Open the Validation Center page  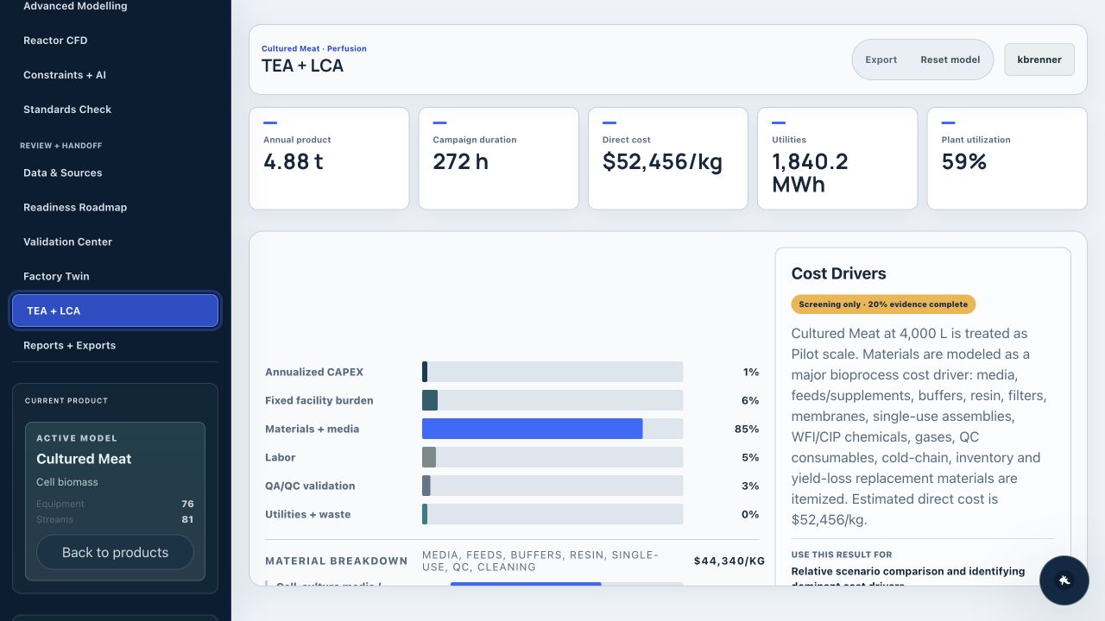[x=115, y=241]
